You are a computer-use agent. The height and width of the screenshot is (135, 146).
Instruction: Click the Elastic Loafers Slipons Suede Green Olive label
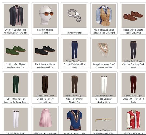[16, 66]
